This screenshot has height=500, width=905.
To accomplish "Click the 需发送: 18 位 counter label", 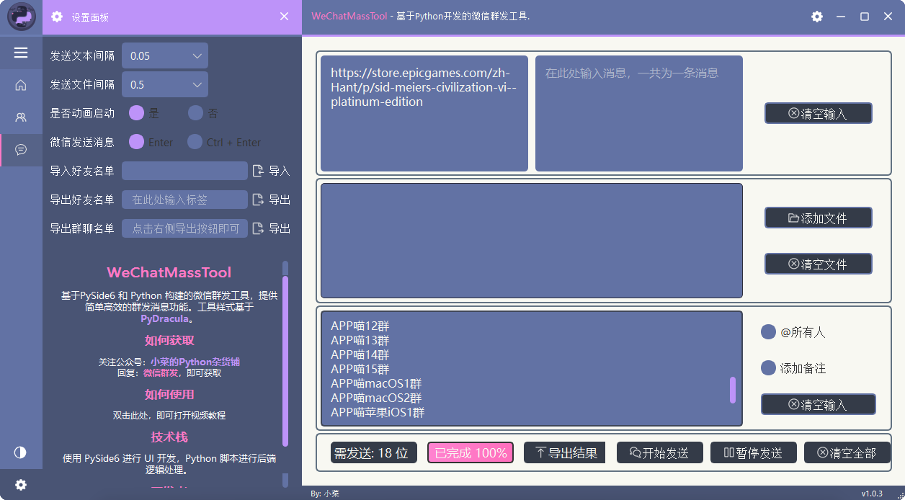I will (374, 452).
